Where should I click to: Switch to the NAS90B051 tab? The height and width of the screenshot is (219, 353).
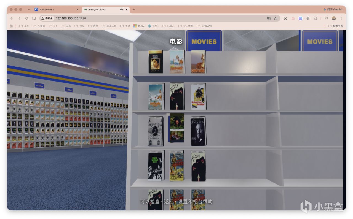coord(57,9)
